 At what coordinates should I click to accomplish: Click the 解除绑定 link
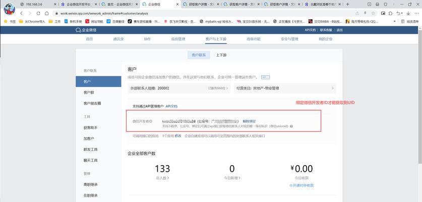(249, 121)
